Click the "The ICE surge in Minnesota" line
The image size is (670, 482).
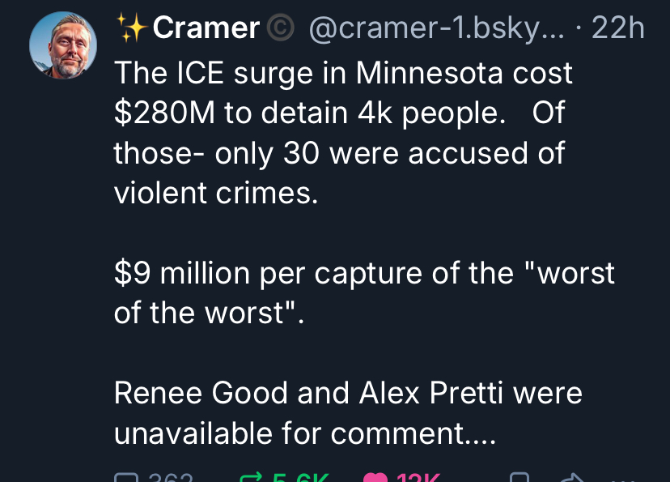(x=343, y=73)
